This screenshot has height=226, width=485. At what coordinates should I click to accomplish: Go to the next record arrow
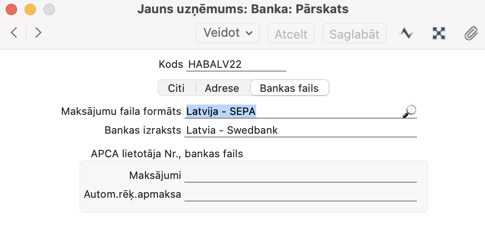coord(38,33)
